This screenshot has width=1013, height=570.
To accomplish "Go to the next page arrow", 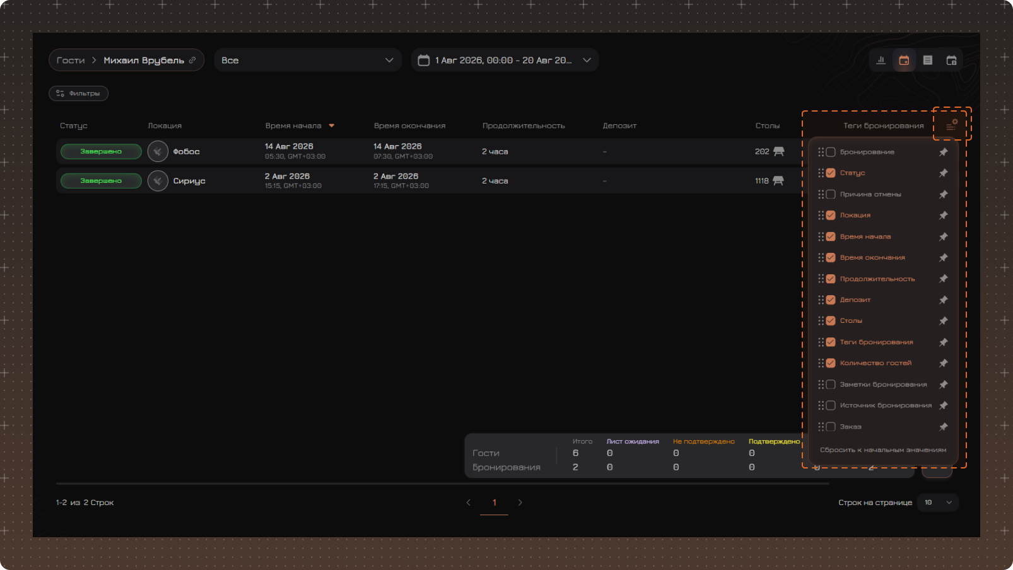I will 520,503.
